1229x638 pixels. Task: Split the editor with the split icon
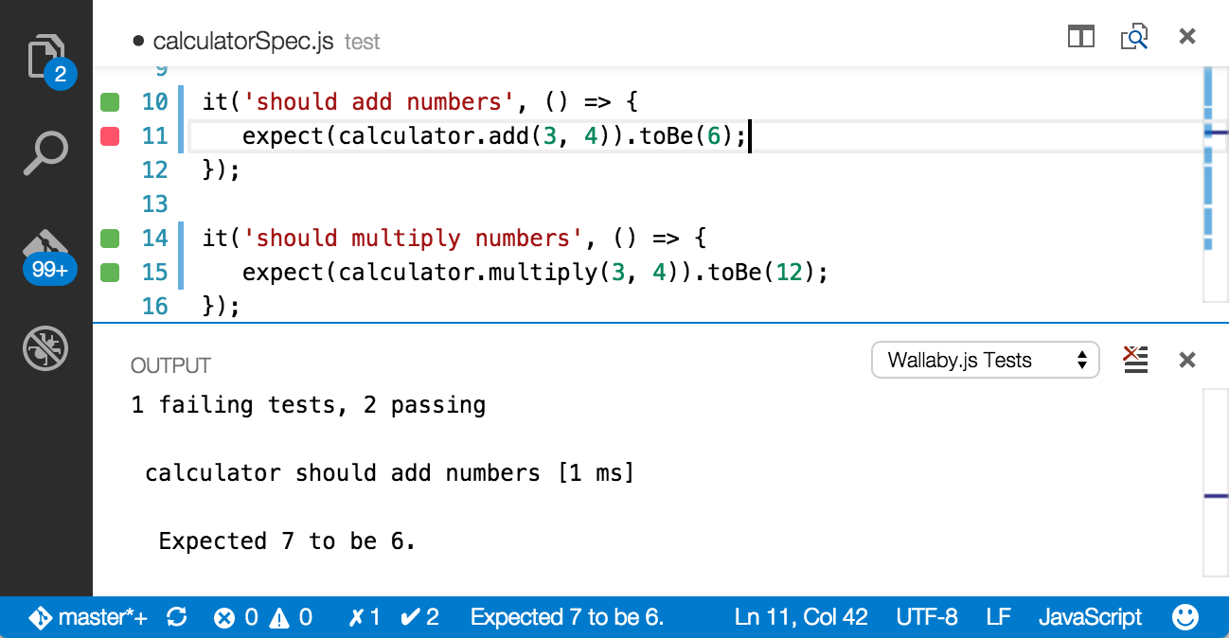[1081, 37]
